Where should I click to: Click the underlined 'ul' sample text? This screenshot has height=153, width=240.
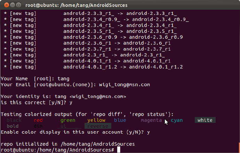(63, 126)
